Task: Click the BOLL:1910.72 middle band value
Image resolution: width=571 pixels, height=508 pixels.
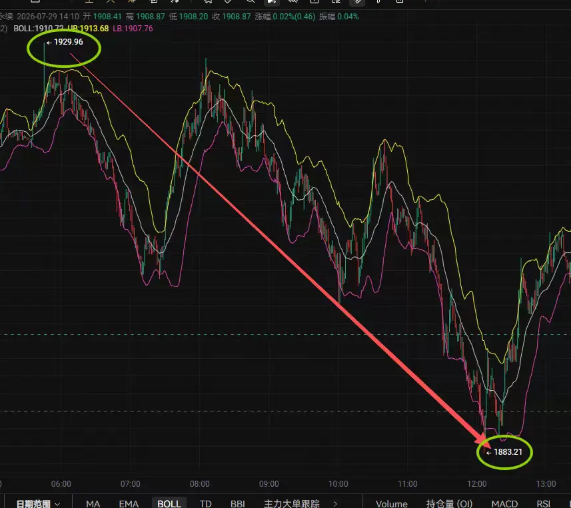Action: pos(38,29)
